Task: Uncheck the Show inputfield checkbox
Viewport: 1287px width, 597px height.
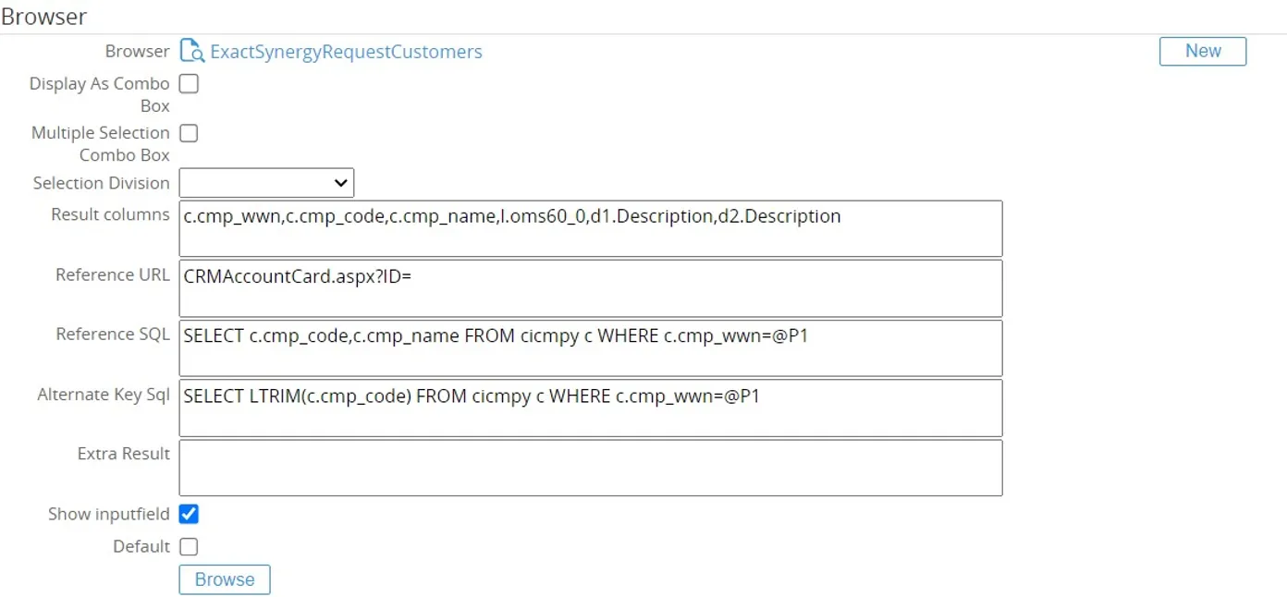Action: (188, 514)
